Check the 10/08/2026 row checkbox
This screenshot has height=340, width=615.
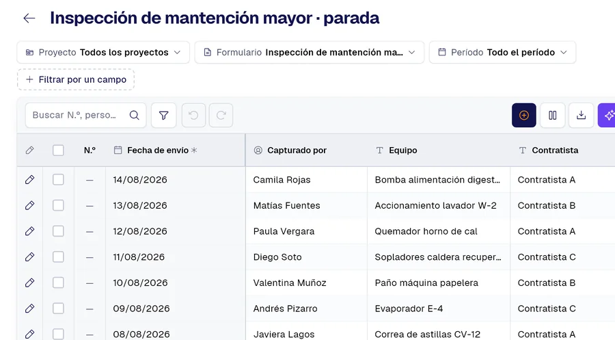coord(58,283)
